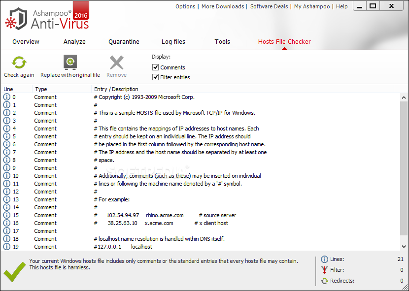Screen dimensions: 409x291
Task: Open the Overview tab
Action: pos(26,42)
